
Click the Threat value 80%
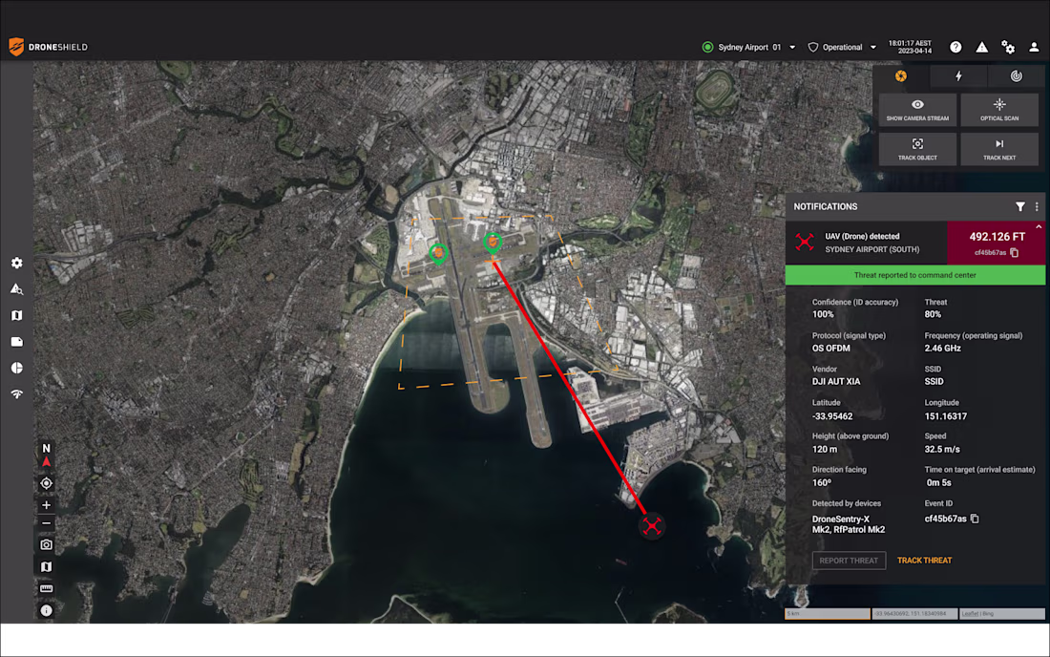(x=933, y=314)
